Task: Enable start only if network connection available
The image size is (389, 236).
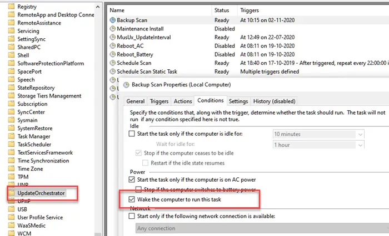Action: pos(132,216)
